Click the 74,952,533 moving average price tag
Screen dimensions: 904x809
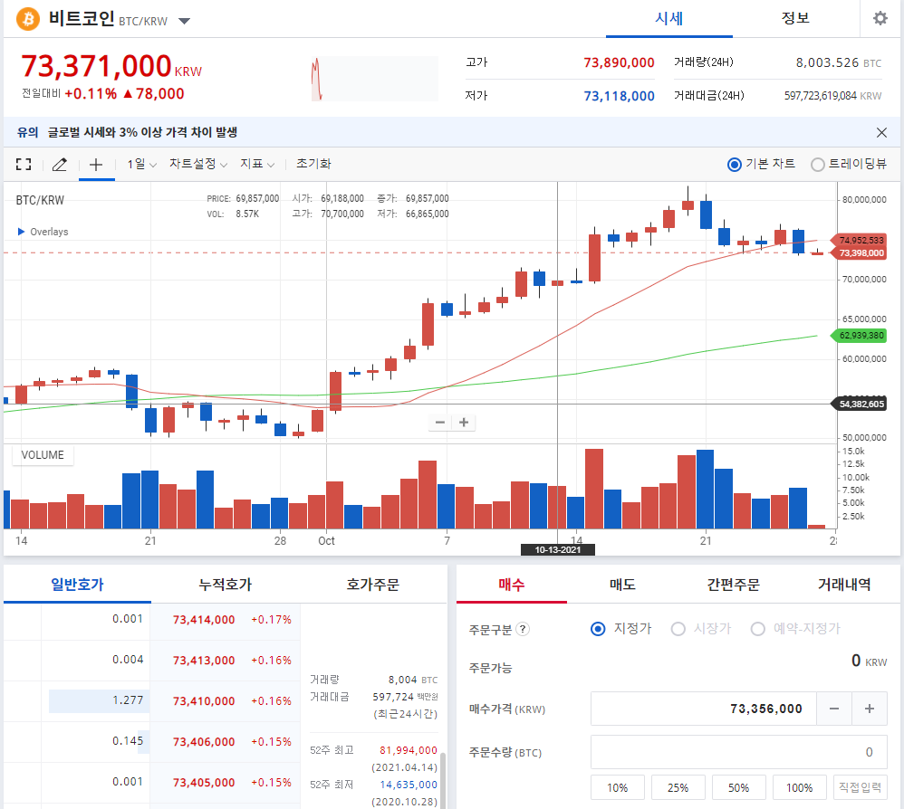coord(859,240)
